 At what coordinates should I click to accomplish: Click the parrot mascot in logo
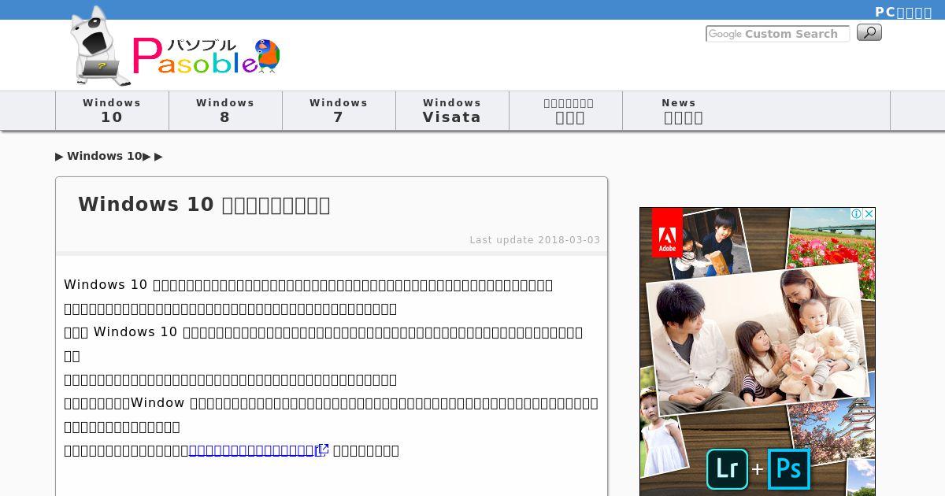267,56
